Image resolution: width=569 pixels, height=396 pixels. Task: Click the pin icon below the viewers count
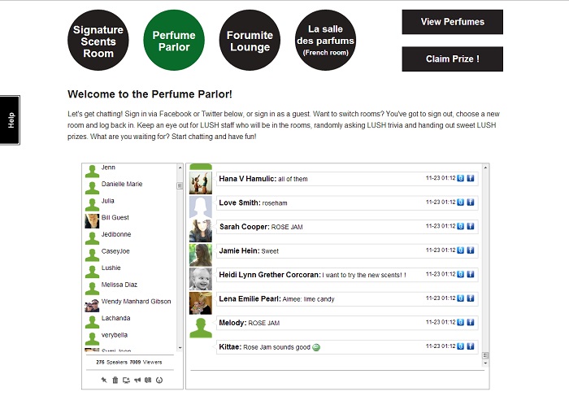pyautogui.click(x=104, y=380)
